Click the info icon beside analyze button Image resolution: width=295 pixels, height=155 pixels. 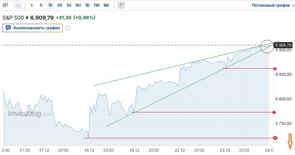click(68, 28)
